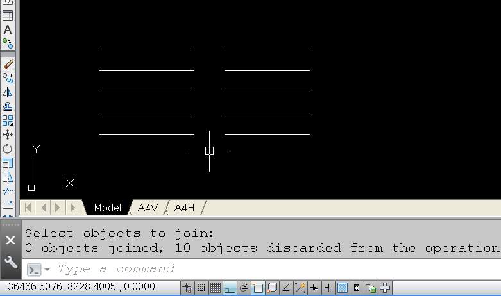Open the A4V layout tab
Screen dimensions: 501x296
pos(148,208)
